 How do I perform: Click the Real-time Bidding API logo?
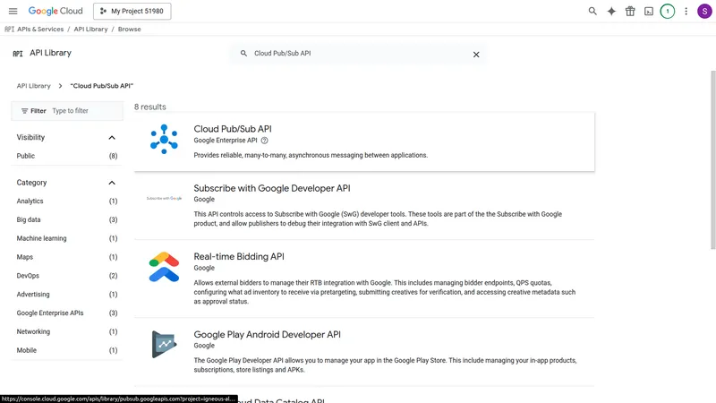pyautogui.click(x=164, y=267)
